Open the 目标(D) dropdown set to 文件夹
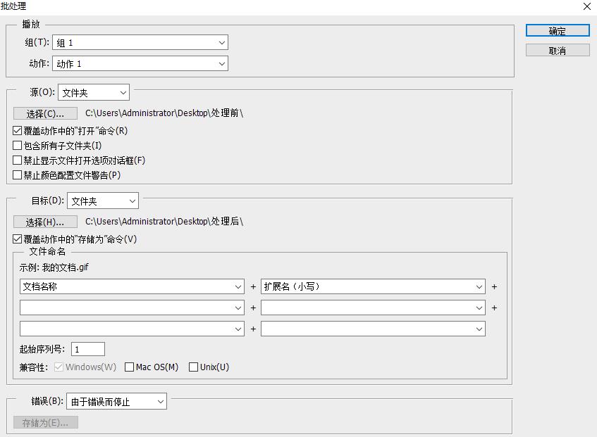The width and height of the screenshot is (597, 437). tap(103, 201)
